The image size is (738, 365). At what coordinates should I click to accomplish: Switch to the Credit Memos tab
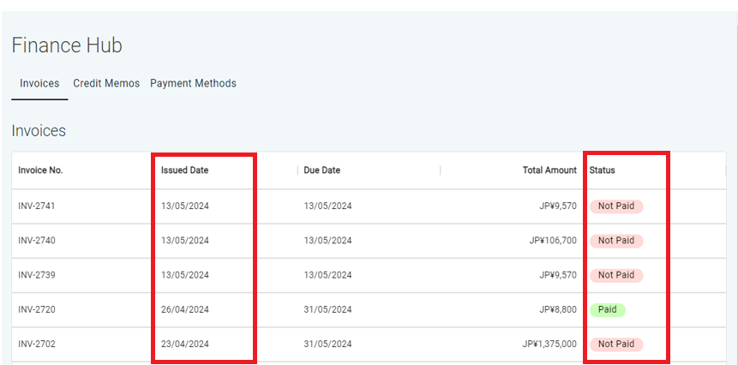[106, 83]
